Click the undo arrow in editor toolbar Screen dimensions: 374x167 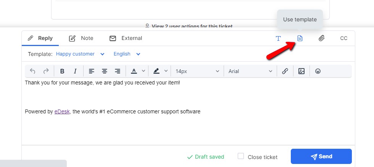pos(32,71)
